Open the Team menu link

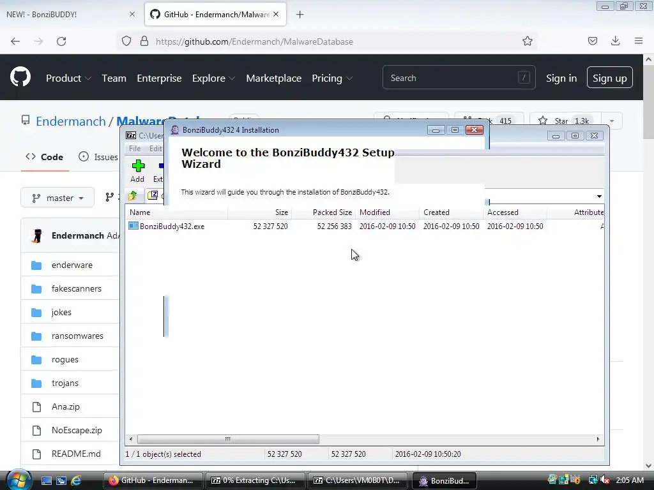(114, 78)
